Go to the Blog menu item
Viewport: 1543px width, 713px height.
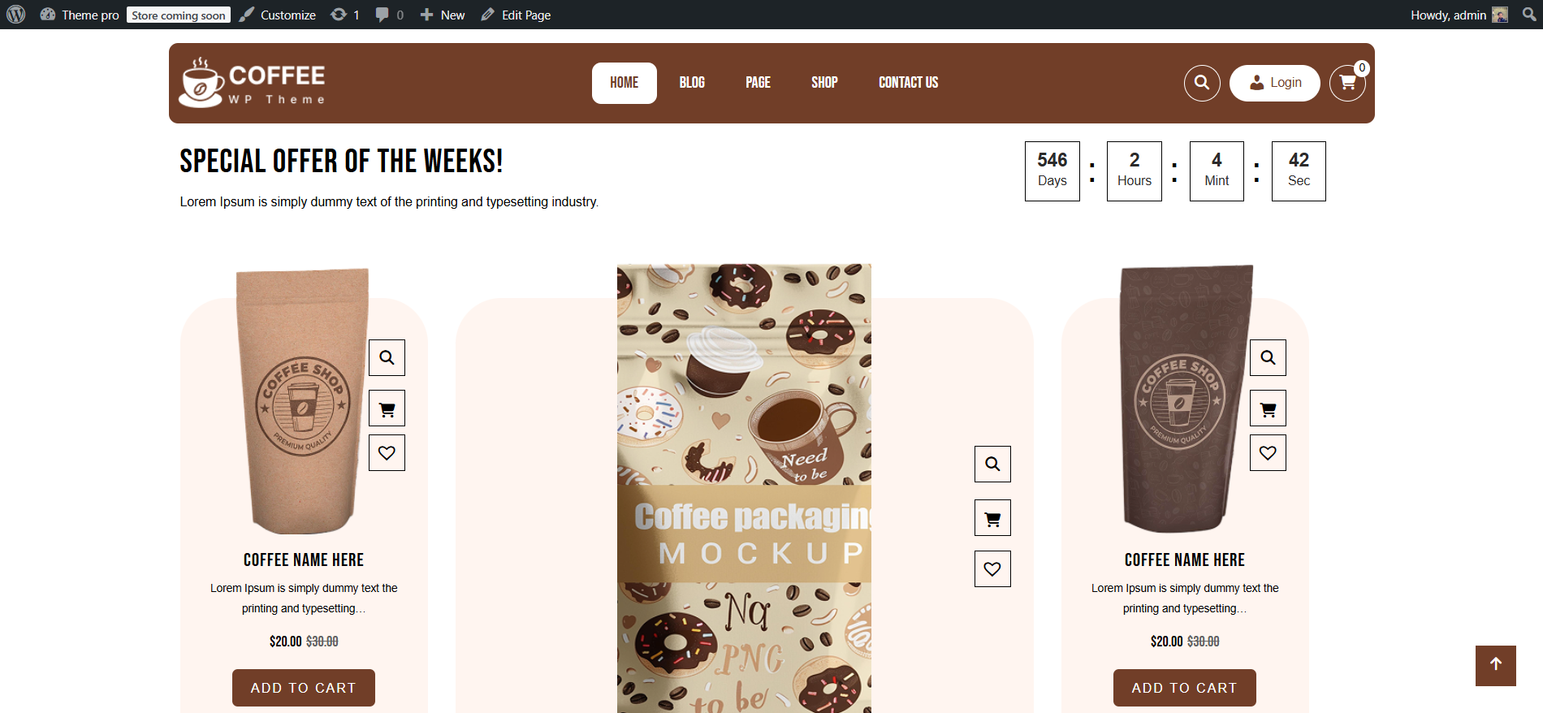[x=692, y=83]
